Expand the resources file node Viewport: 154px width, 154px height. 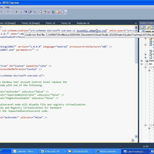pos(145,54)
